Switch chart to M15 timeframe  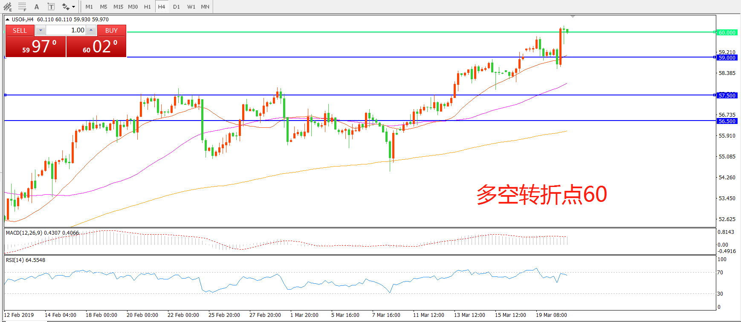(118, 7)
